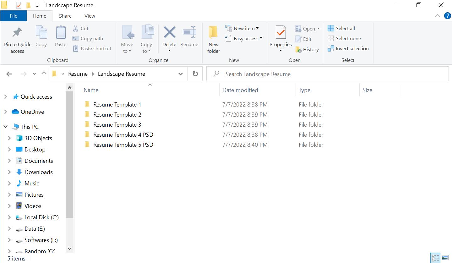This screenshot has height=263, width=452.
Task: Collapse the This PC tree node
Action: [x=6, y=127]
